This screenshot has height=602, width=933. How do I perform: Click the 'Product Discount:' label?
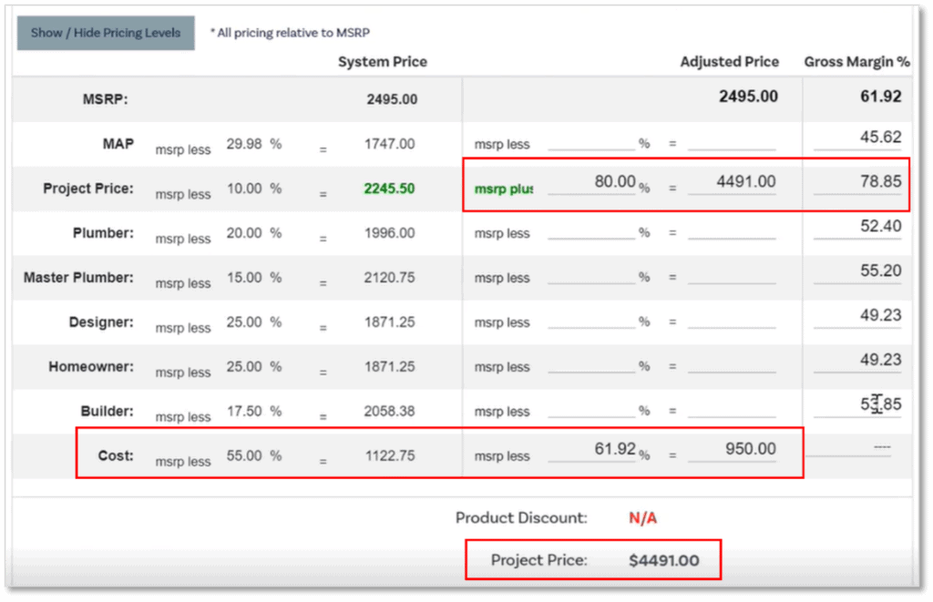pyautogui.click(x=521, y=518)
